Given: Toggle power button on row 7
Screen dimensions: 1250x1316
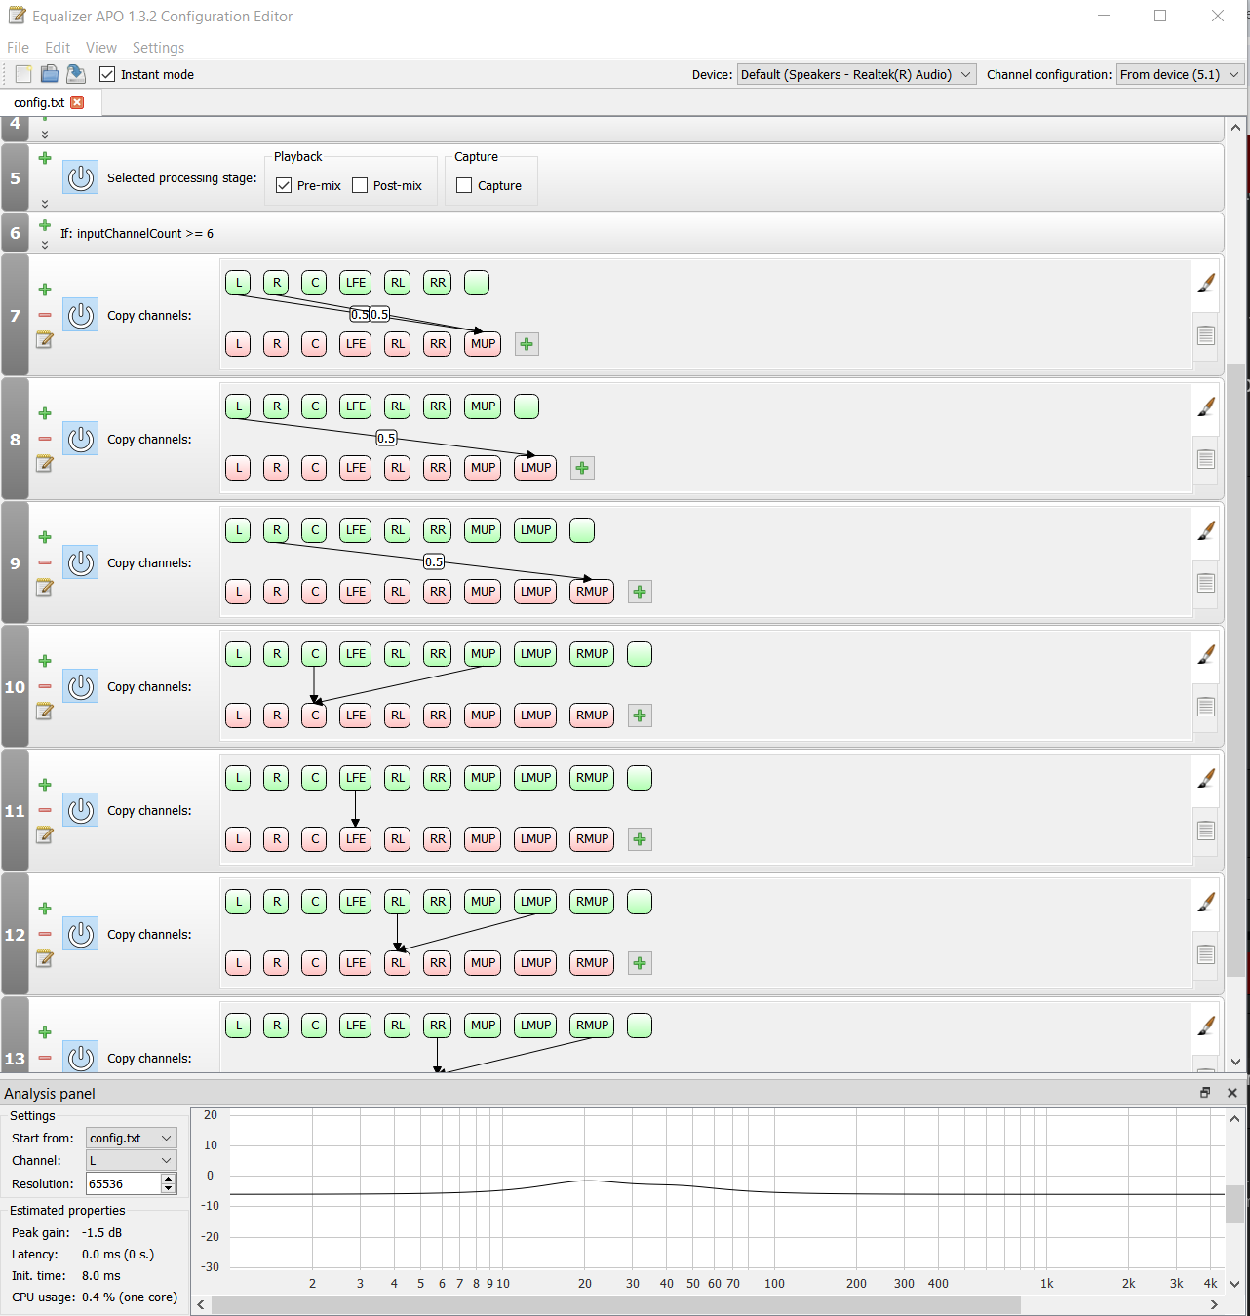Looking at the screenshot, I should (81, 315).
